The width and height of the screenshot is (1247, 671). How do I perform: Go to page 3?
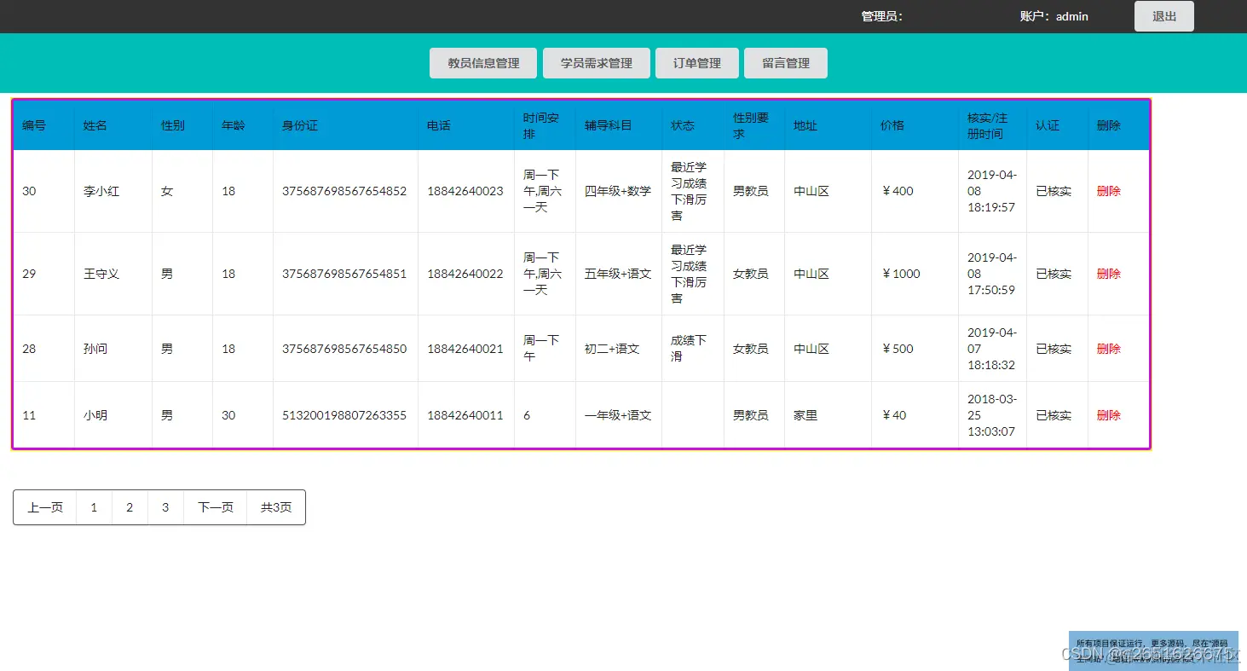coord(165,507)
